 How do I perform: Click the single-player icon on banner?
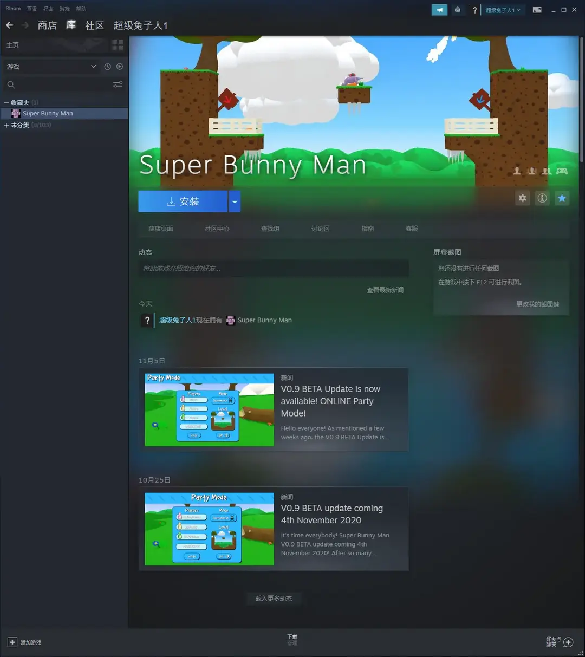(x=517, y=171)
